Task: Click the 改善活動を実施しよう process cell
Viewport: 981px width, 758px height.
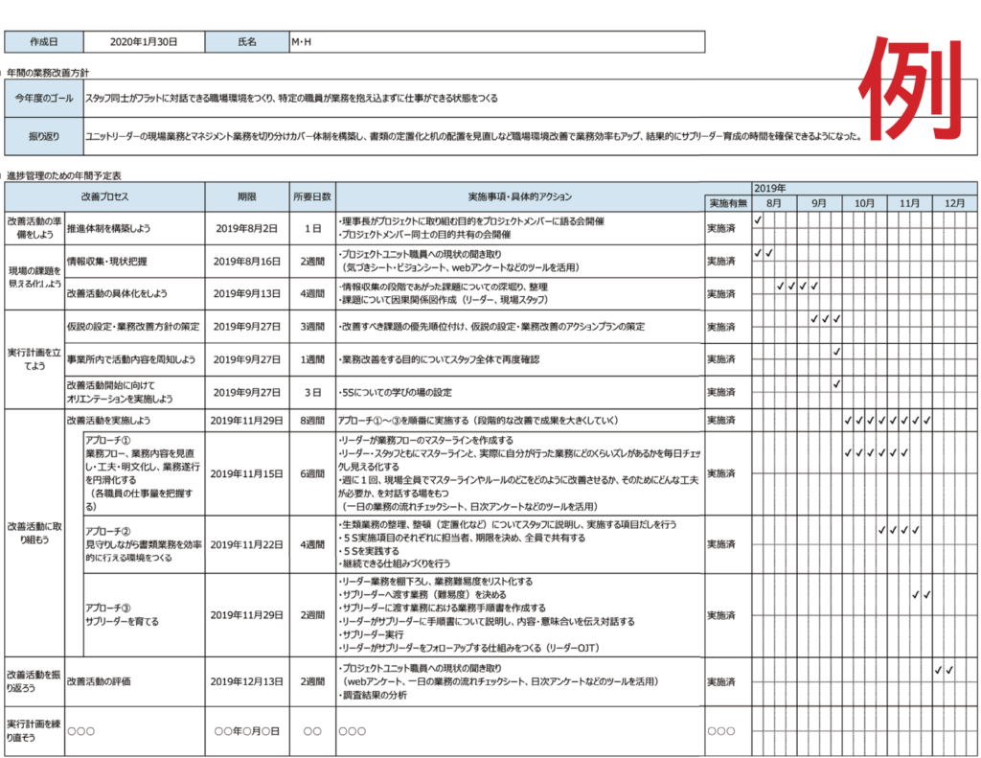Action: pyautogui.click(x=134, y=420)
